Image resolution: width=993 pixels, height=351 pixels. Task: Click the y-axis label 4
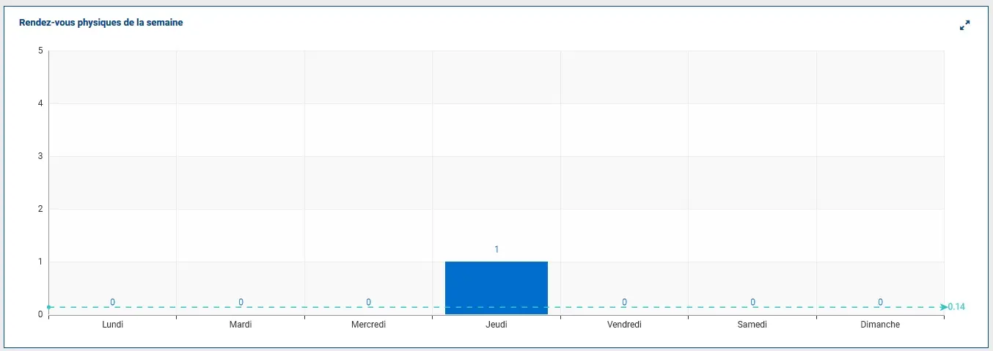pos(41,103)
